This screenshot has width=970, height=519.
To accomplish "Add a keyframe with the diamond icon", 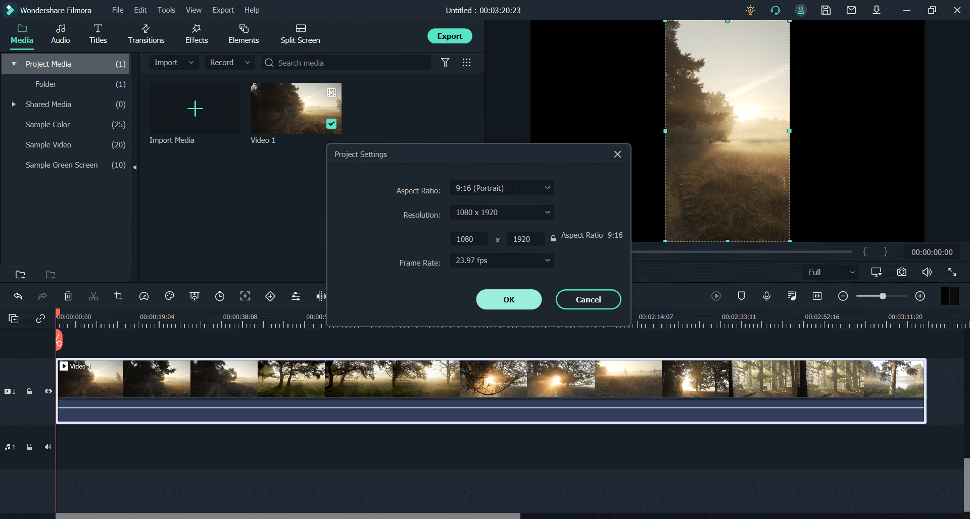I will tap(270, 296).
